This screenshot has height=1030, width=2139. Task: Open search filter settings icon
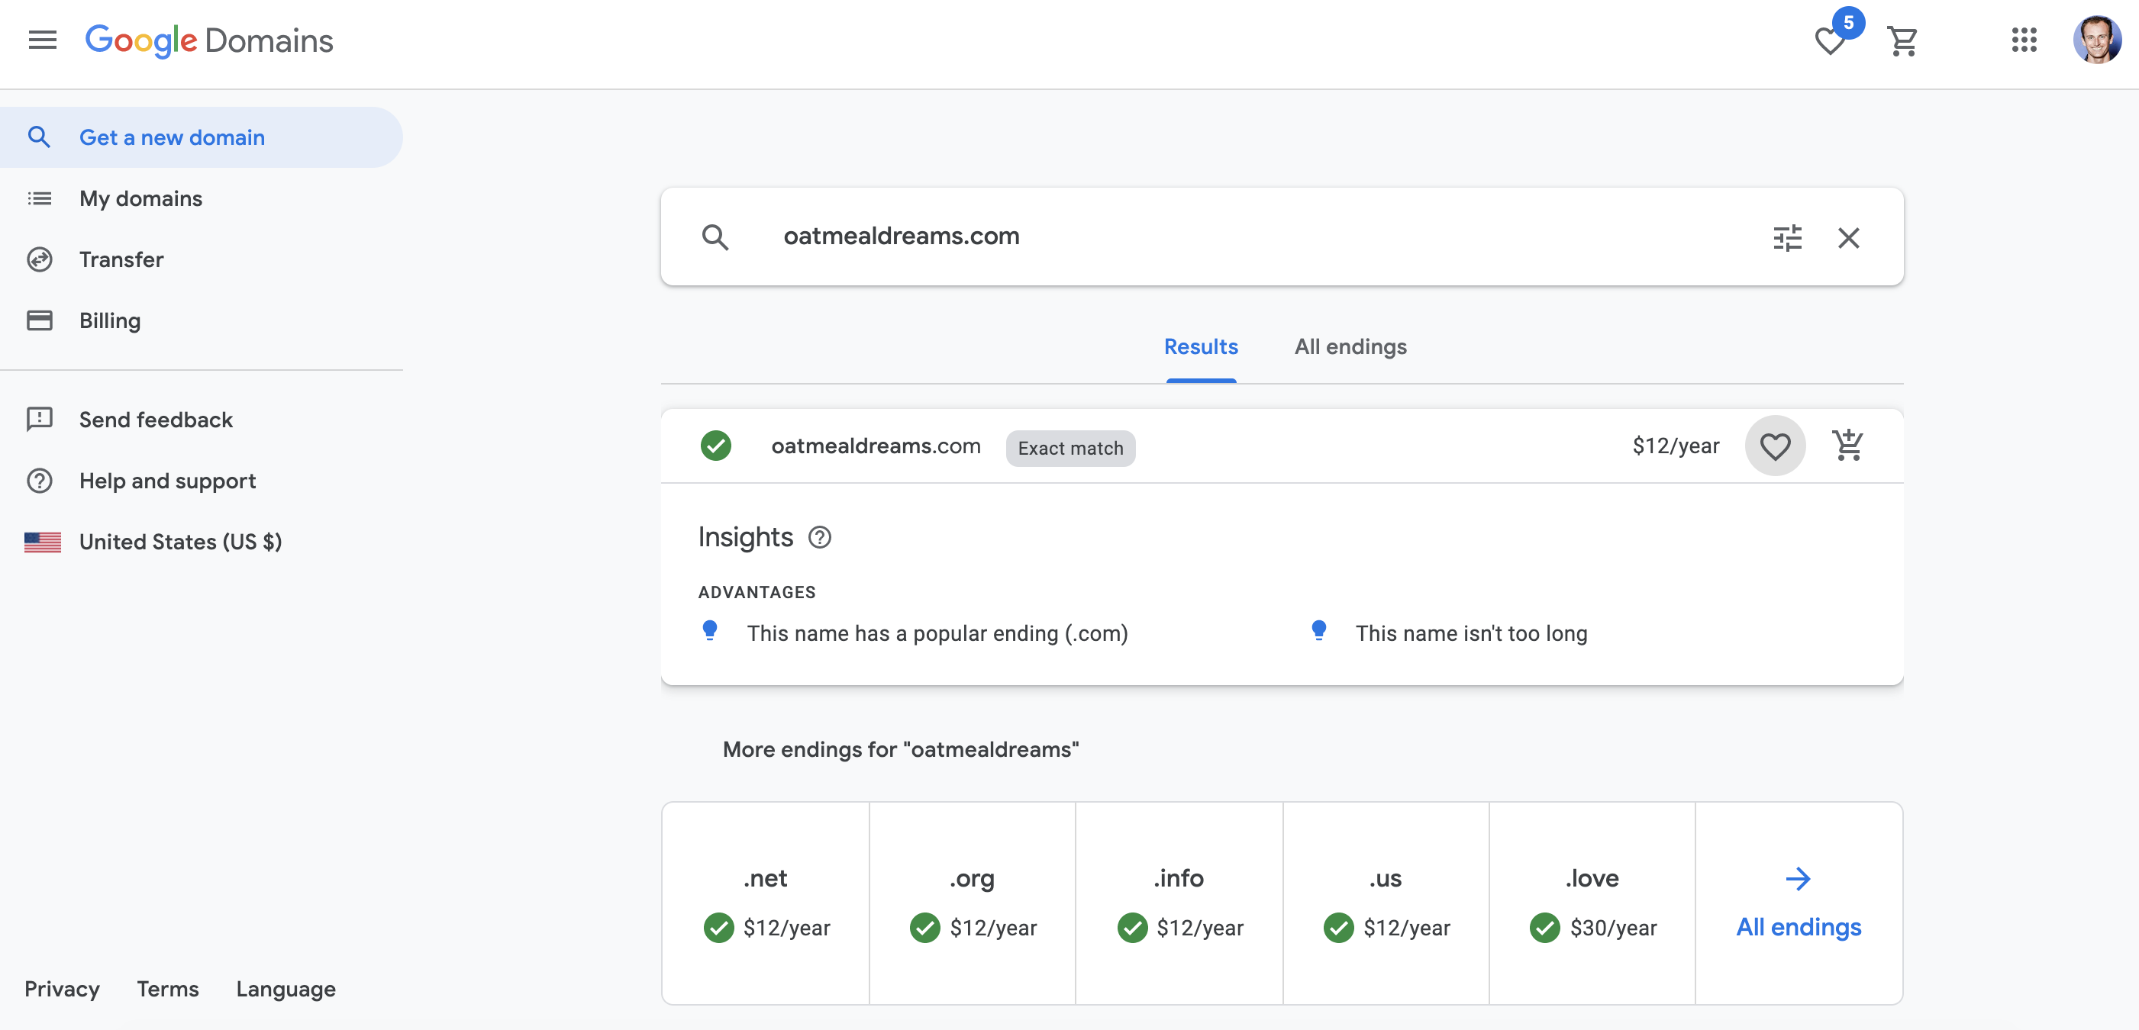[1787, 238]
